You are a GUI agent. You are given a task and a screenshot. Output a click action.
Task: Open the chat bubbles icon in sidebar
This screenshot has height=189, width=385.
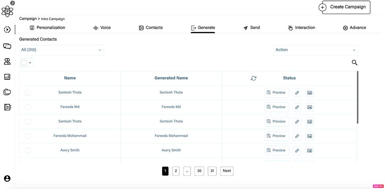tap(7, 46)
